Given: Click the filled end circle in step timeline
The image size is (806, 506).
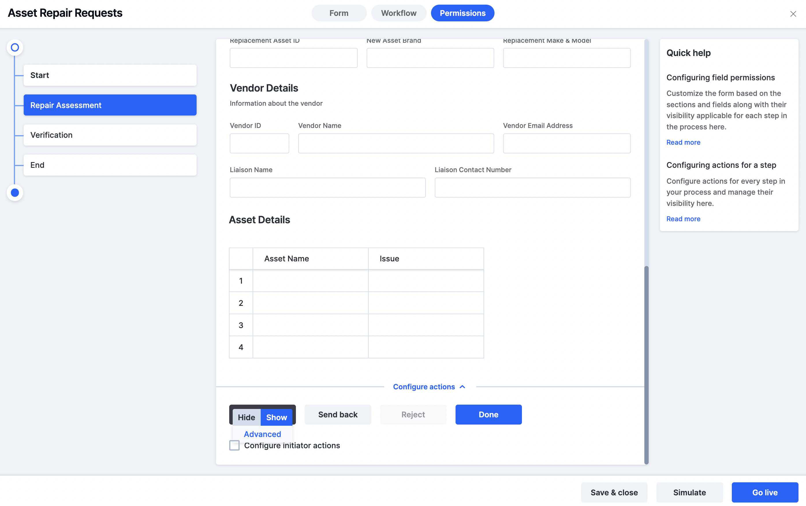Looking at the screenshot, I should [x=15, y=193].
